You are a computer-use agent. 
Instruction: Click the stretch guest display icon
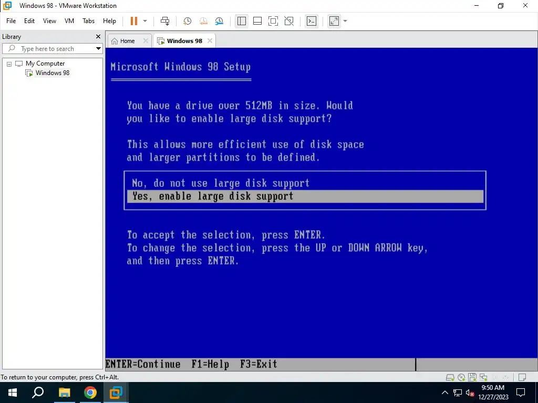pyautogui.click(x=334, y=21)
